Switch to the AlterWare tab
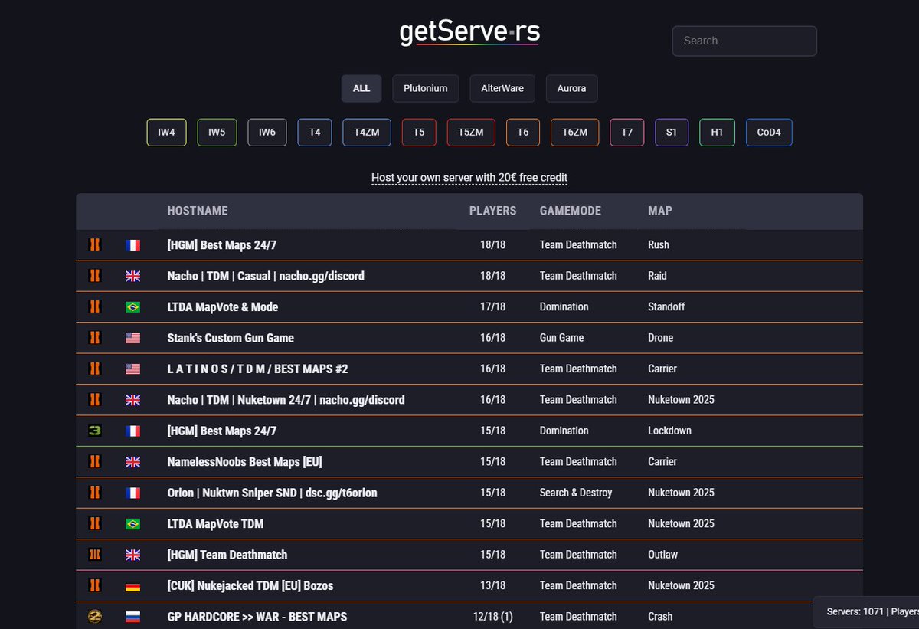 502,88
